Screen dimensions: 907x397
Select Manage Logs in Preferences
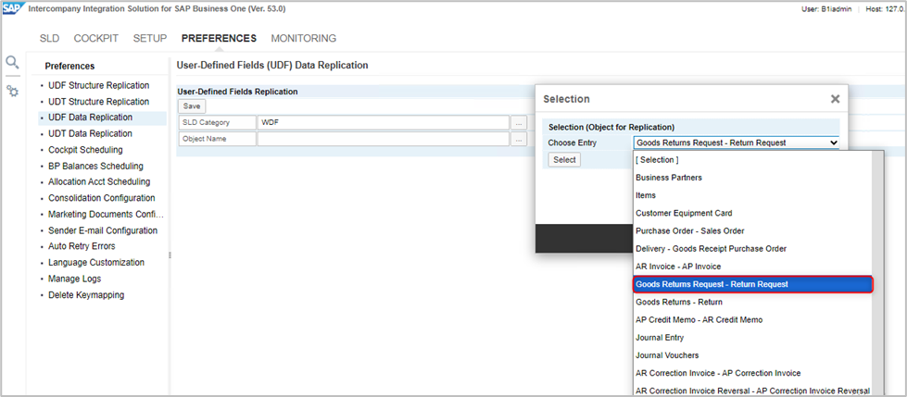coord(74,279)
